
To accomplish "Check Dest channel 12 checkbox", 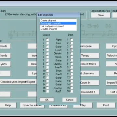I will tap(71, 78).
